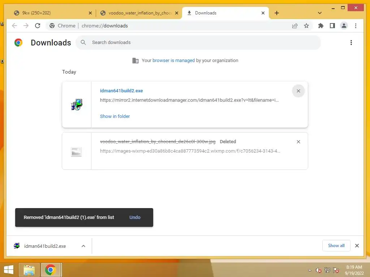Click the forward navigation arrow
The height and width of the screenshot is (277, 370).
[x=26, y=26]
